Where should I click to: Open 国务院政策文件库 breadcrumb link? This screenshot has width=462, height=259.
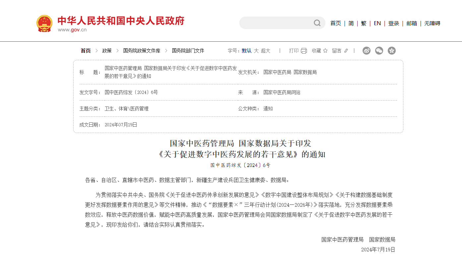[142, 51]
